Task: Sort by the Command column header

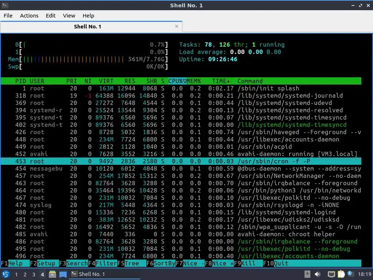Action: 250,81
